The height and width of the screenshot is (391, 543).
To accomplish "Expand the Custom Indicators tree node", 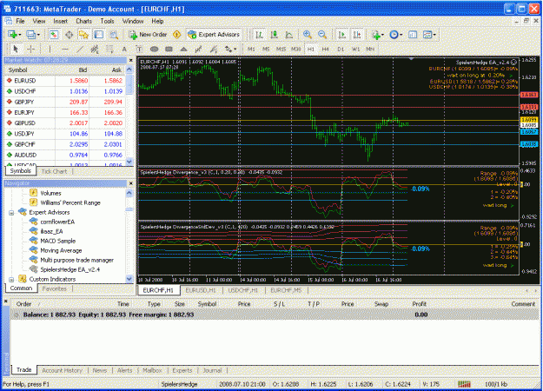I will click(x=11, y=279).
